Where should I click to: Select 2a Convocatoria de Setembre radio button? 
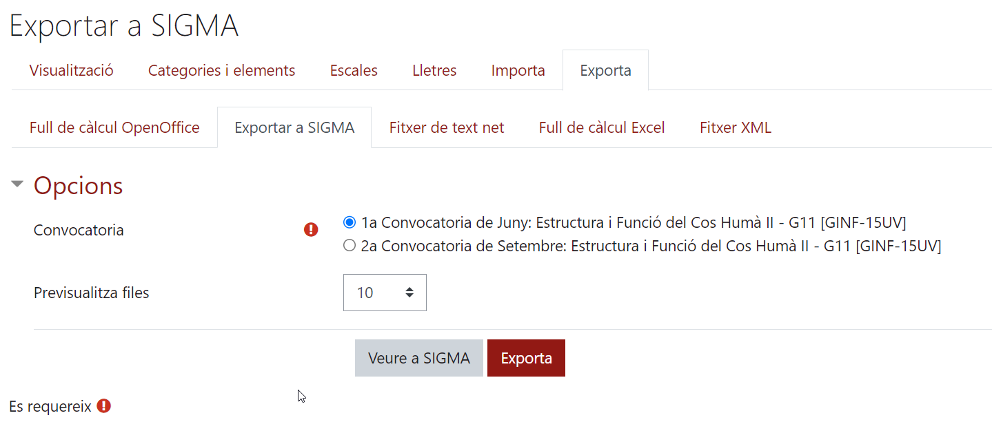point(350,246)
